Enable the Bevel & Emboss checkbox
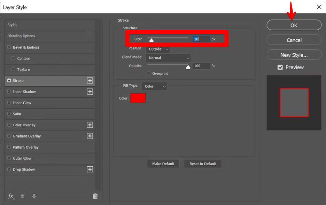The width and height of the screenshot is (326, 205). (x=9, y=47)
